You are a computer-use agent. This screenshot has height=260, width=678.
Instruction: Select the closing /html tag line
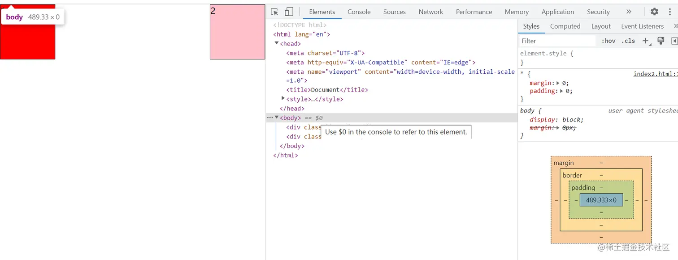286,155
